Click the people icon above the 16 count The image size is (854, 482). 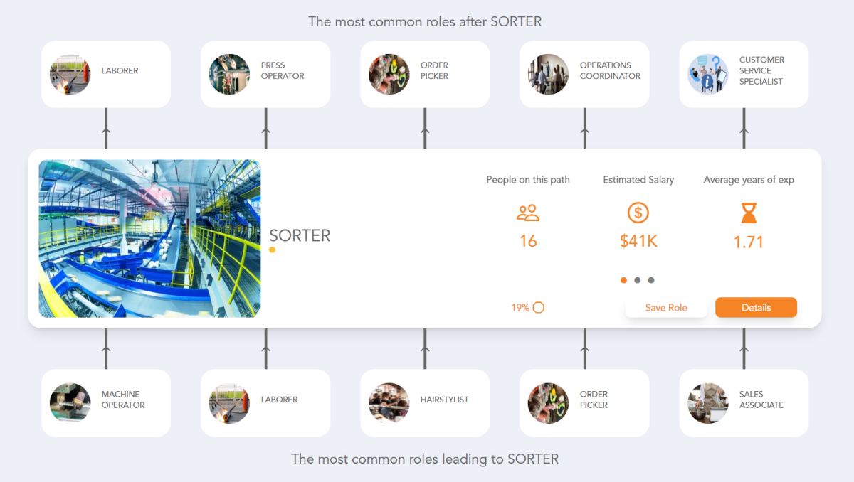pos(528,212)
